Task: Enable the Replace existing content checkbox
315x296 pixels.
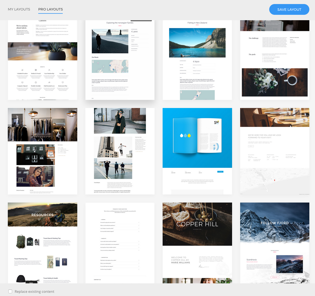Action: tap(10, 291)
